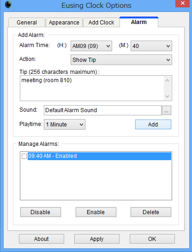Viewport: 192px width, 252px height.
Task: Tick the checkbox for the 09:40 AM alarm
Action: tap(24, 156)
